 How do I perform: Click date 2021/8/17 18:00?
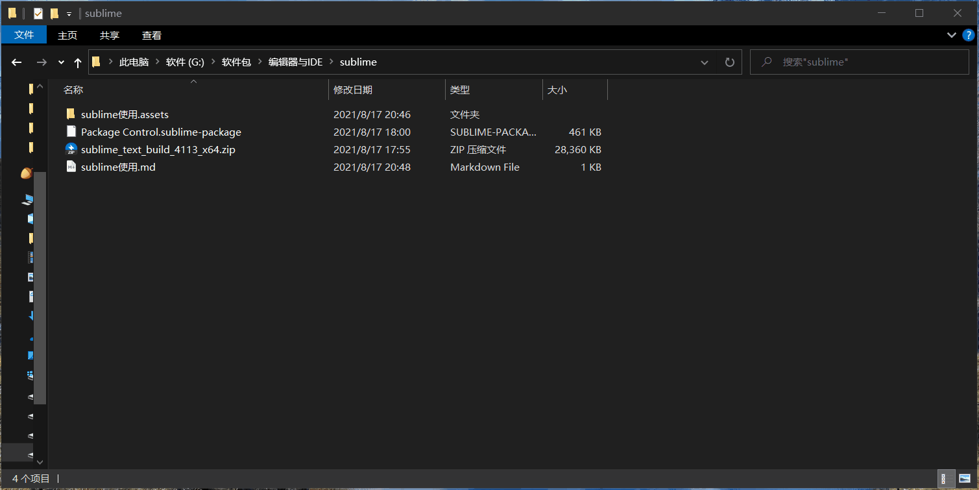click(x=372, y=132)
